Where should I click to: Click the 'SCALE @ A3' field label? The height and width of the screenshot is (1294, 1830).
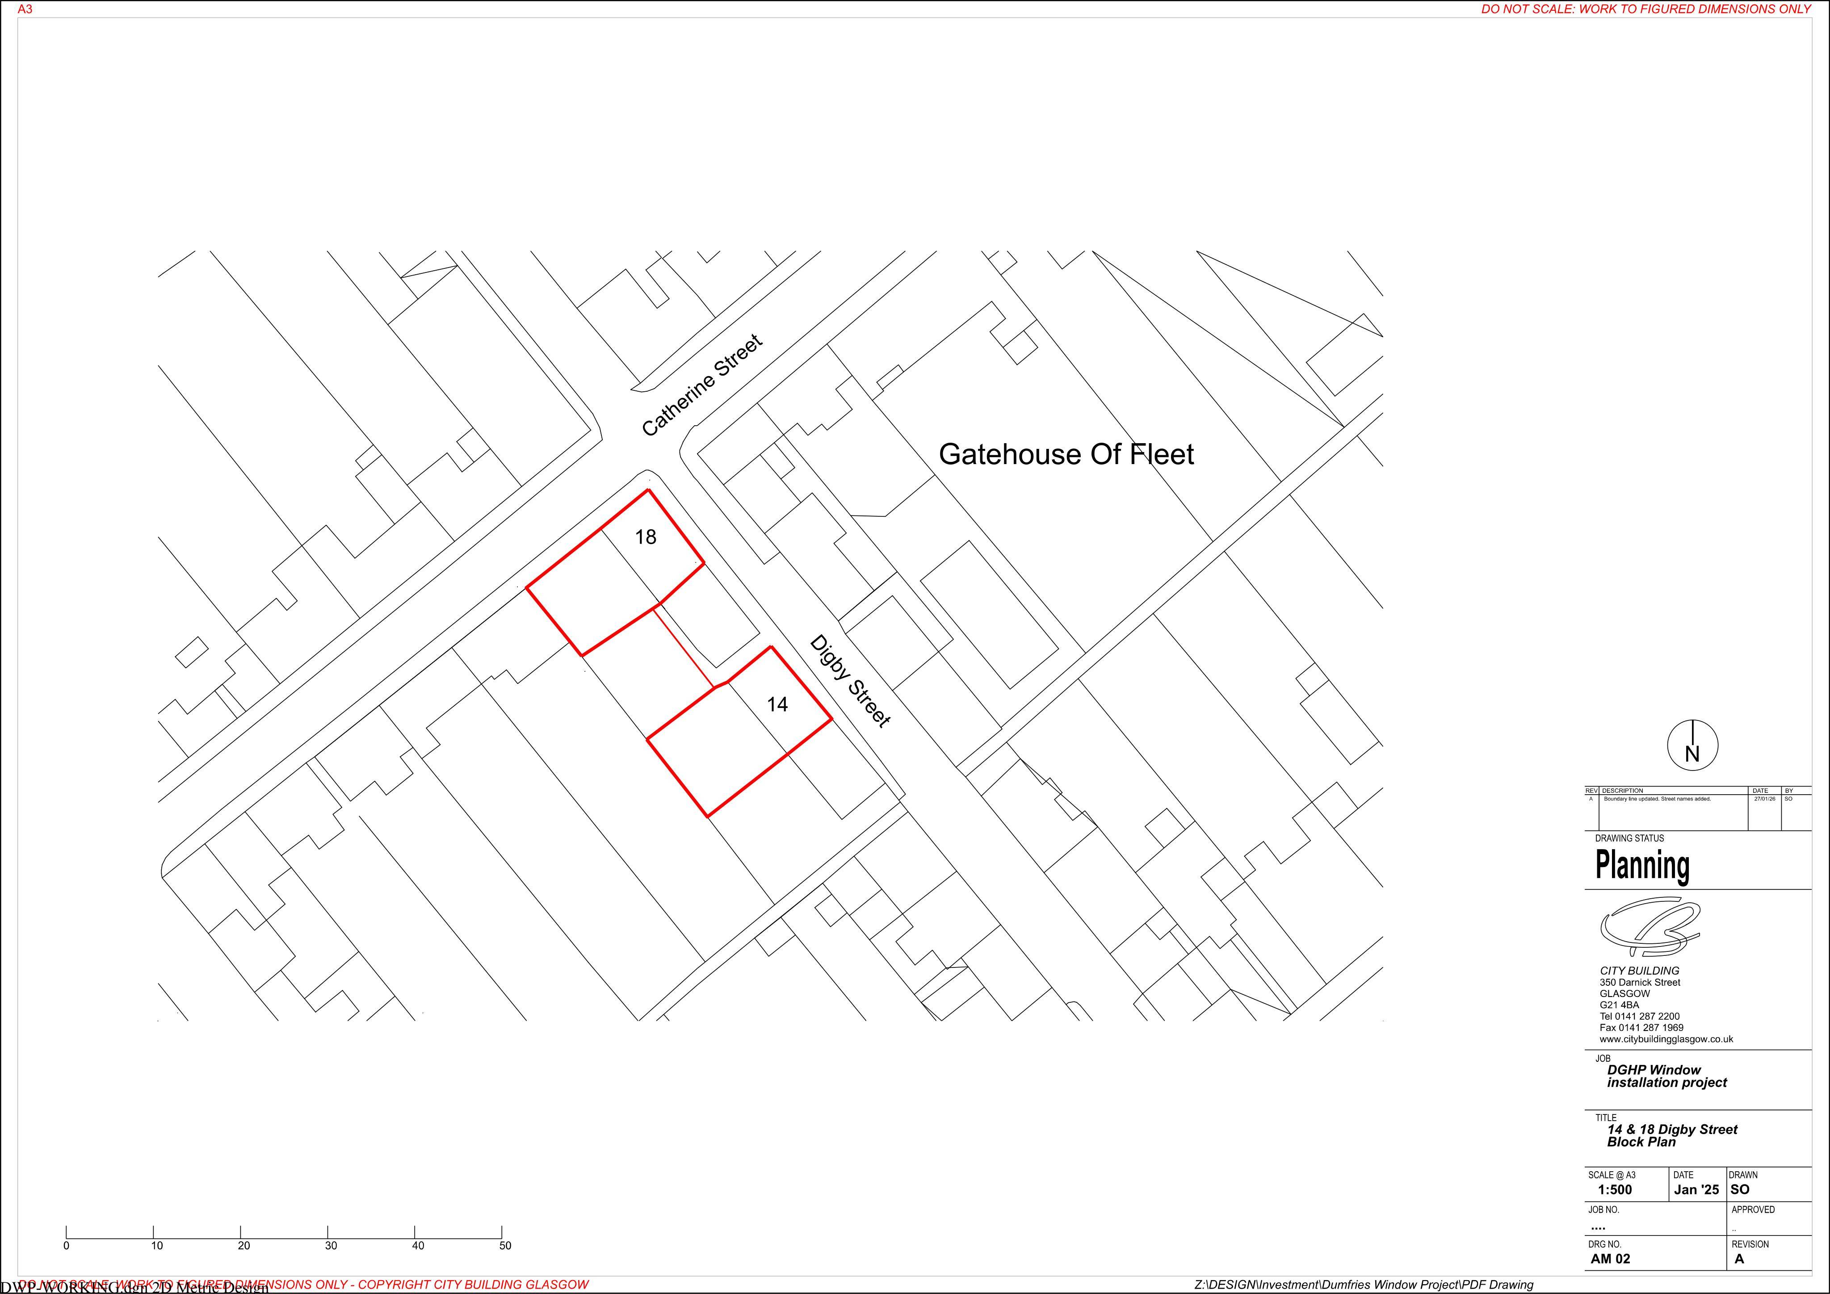[x=1612, y=1175]
